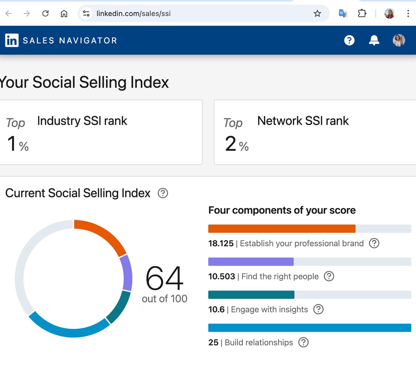Open the notifications bell
The height and width of the screenshot is (366, 416).
[374, 40]
